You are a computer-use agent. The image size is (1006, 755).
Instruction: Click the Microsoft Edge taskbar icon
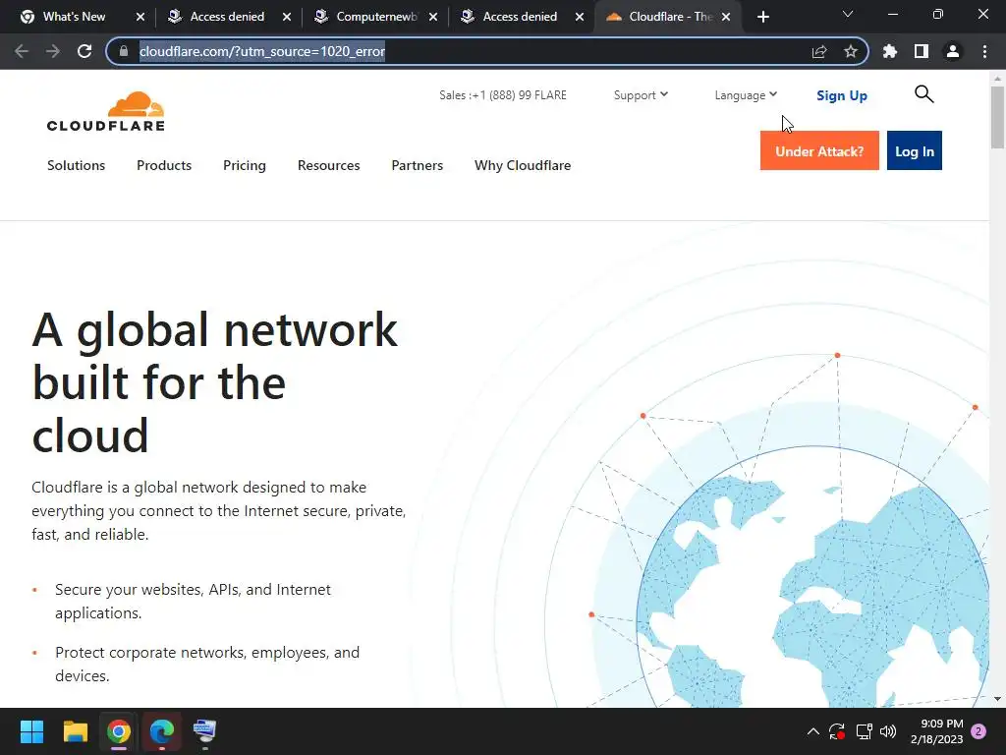[162, 731]
